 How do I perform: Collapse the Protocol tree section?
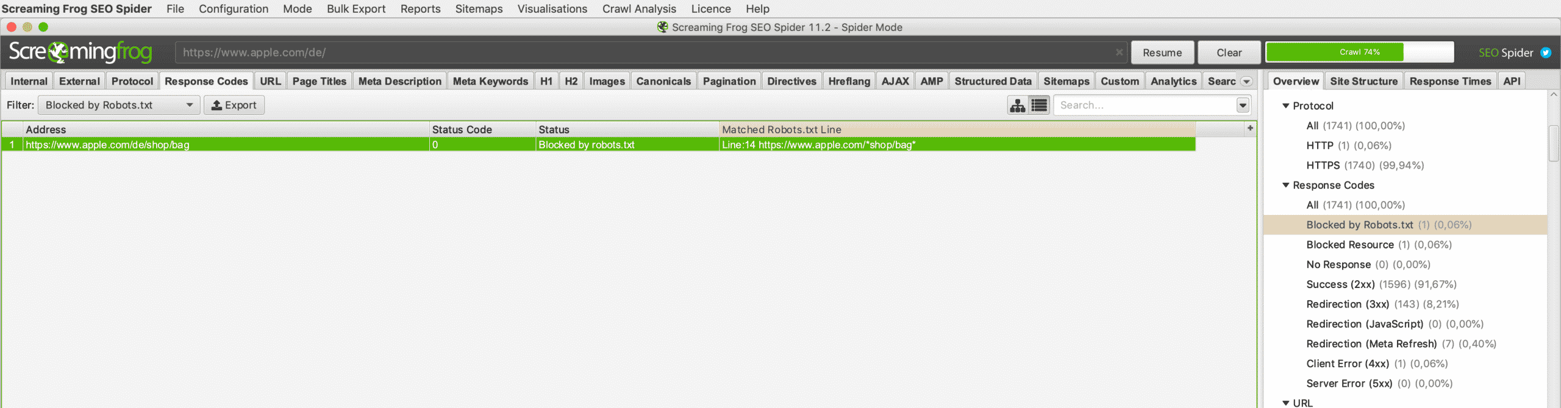pos(1286,106)
